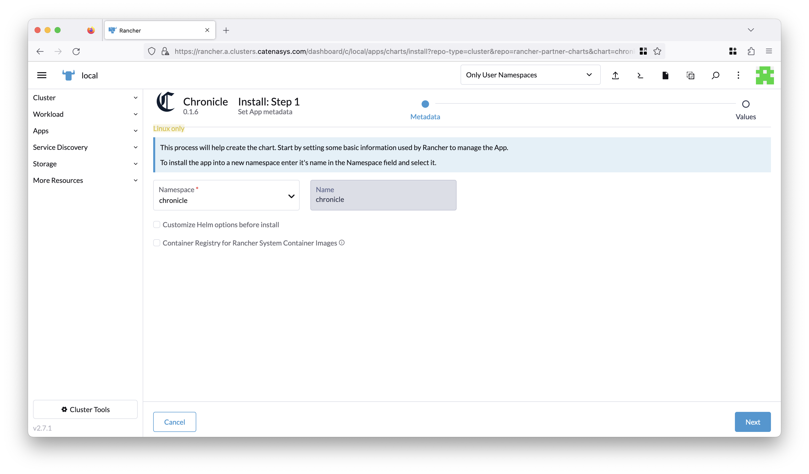This screenshot has width=809, height=474.
Task: Reload the page
Action: click(76, 51)
